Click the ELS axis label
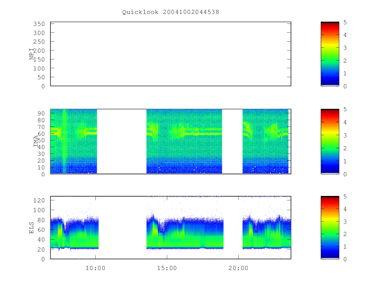This screenshot has width=388, height=291. tap(32, 228)
